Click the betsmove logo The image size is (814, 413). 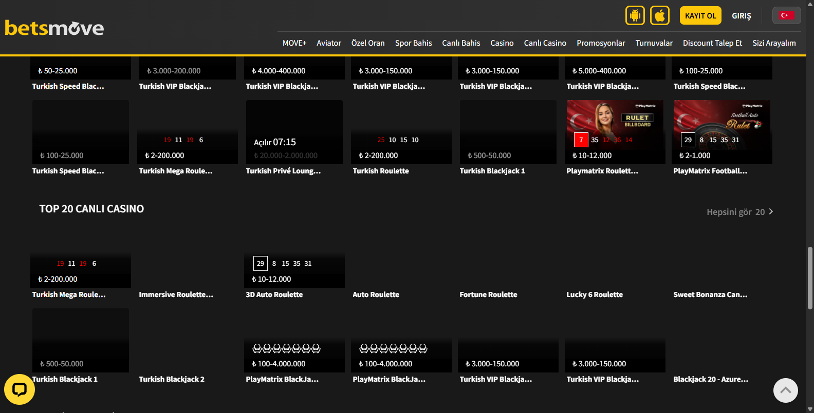point(54,28)
